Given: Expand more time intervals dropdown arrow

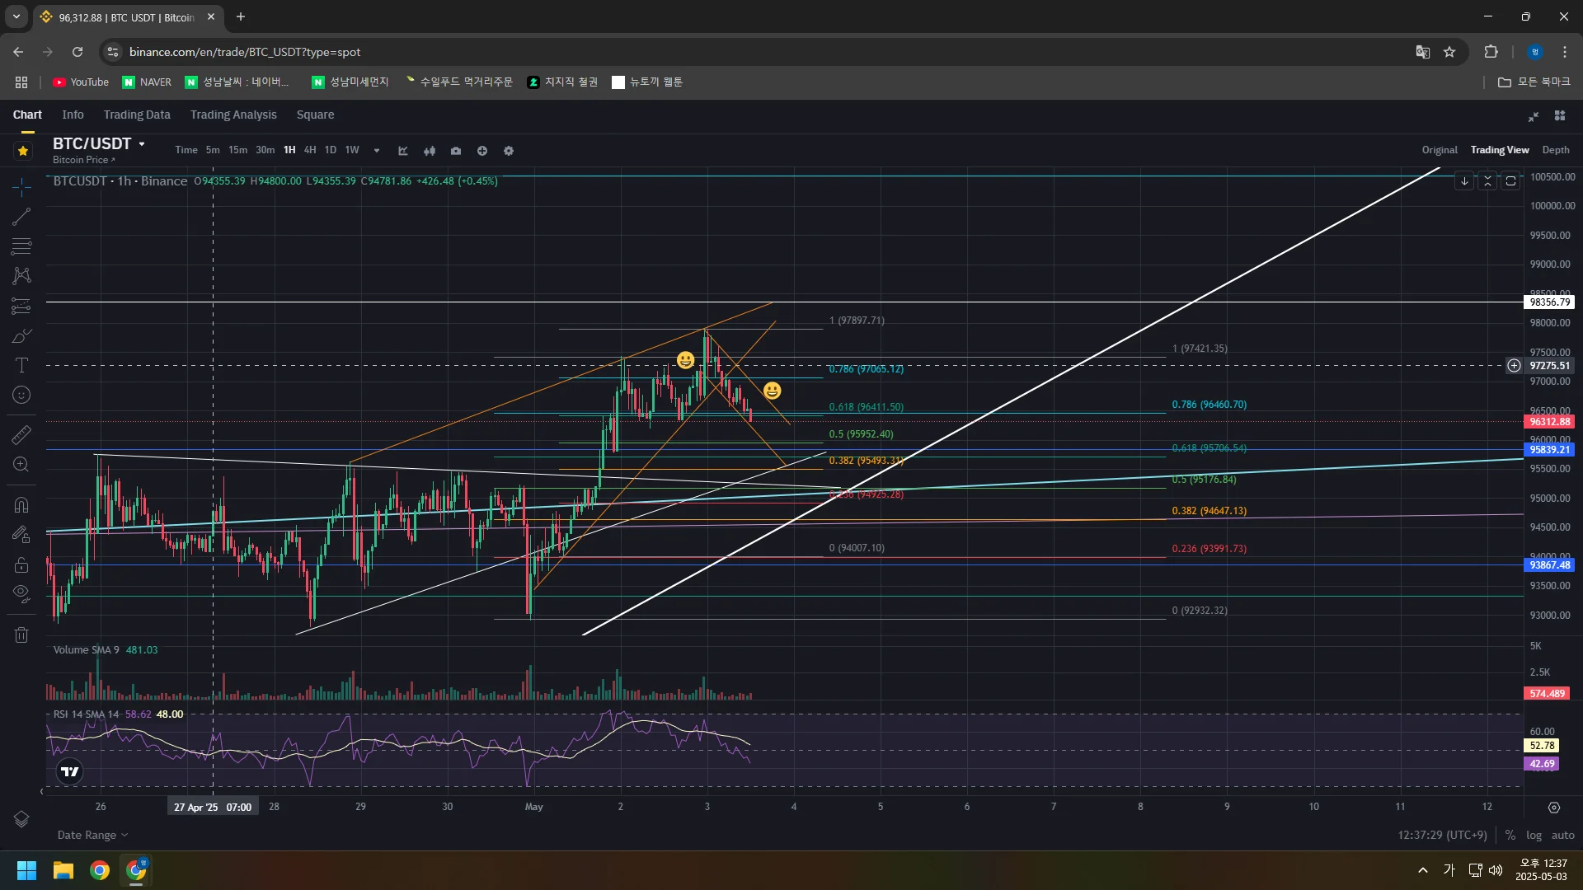Looking at the screenshot, I should tap(377, 151).
